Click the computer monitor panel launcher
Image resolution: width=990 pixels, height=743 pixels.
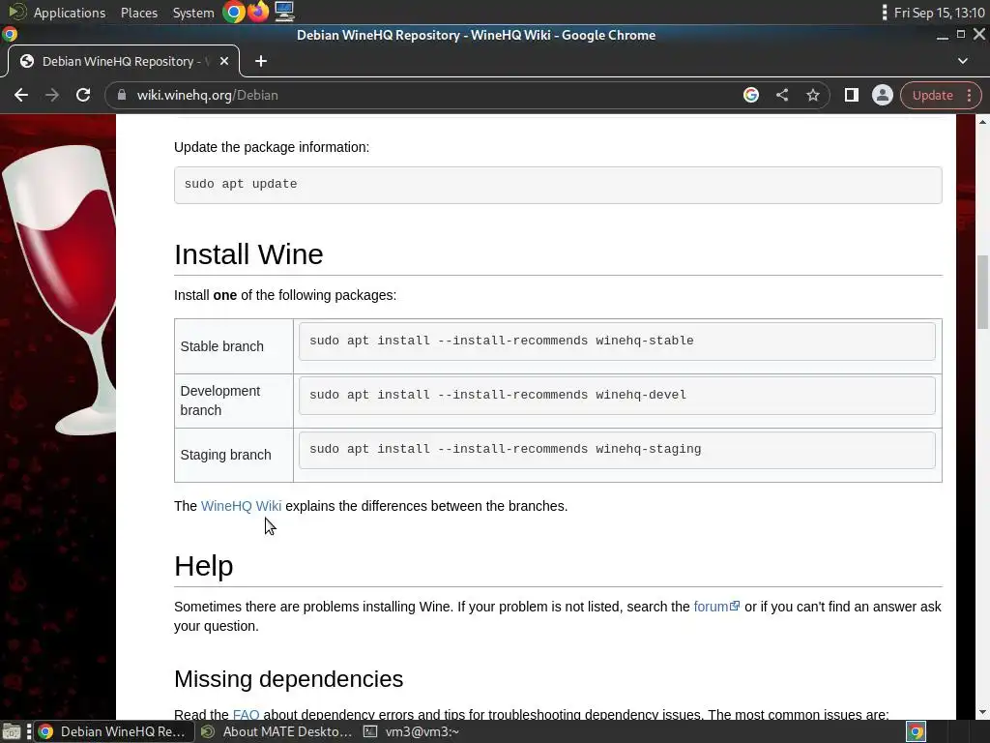click(x=284, y=12)
